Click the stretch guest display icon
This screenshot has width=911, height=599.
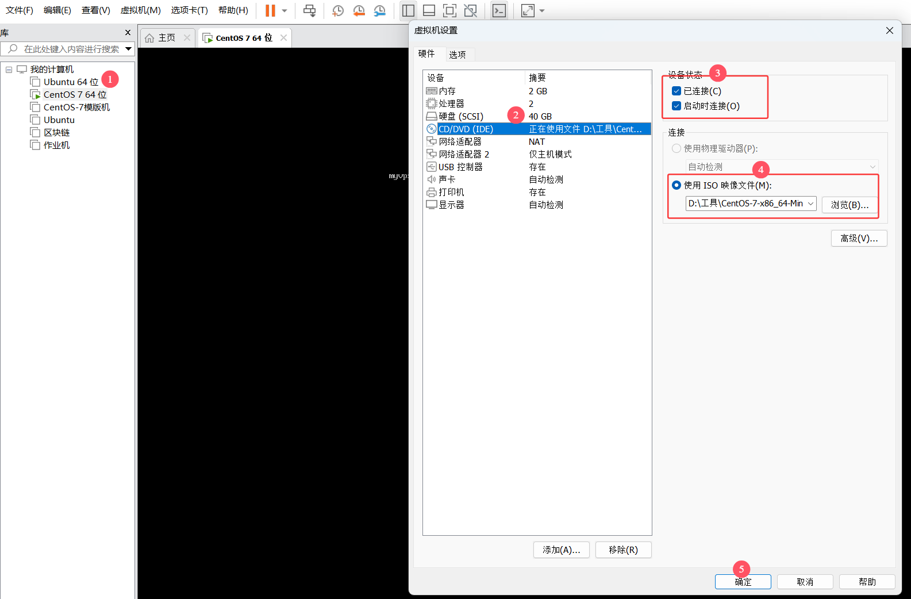tap(528, 10)
